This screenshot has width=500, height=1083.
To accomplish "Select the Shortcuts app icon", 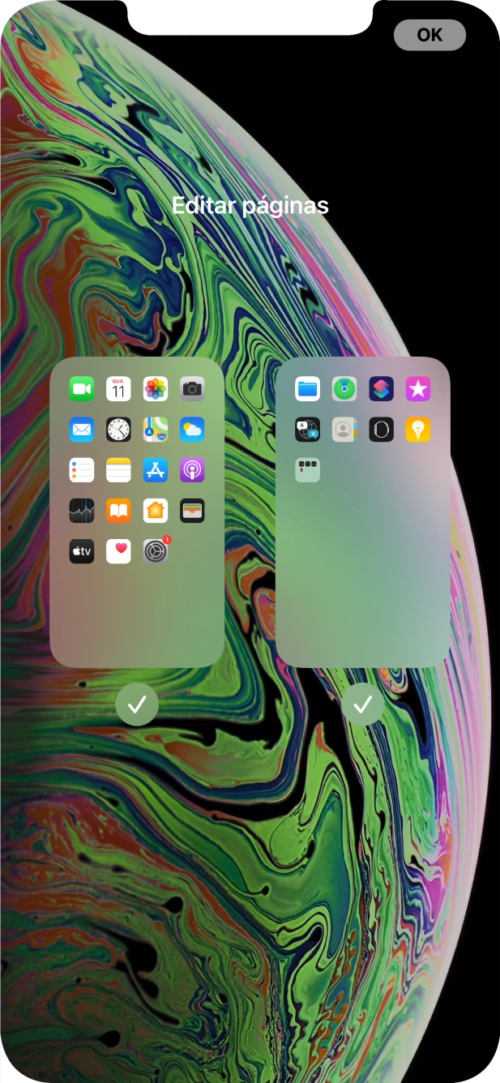I will pos(381,389).
